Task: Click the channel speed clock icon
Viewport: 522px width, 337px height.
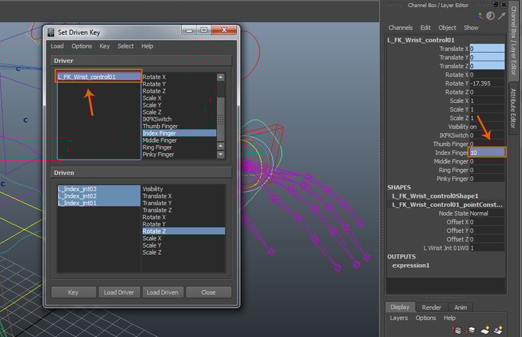Action: [491, 16]
